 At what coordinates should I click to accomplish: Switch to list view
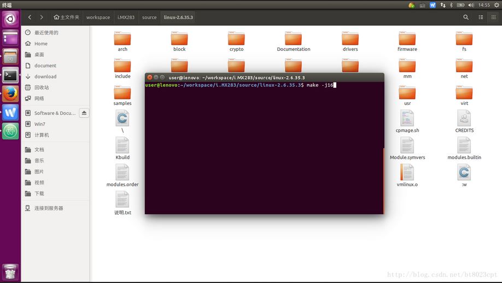(481, 17)
